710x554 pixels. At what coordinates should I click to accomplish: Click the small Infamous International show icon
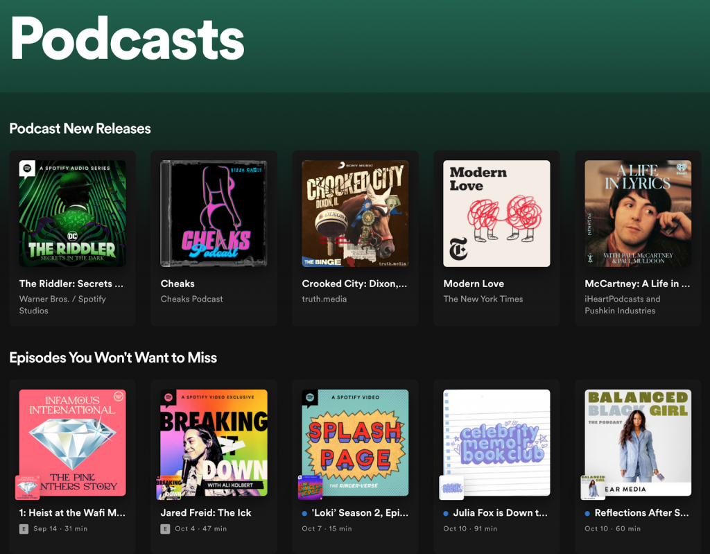click(x=28, y=487)
